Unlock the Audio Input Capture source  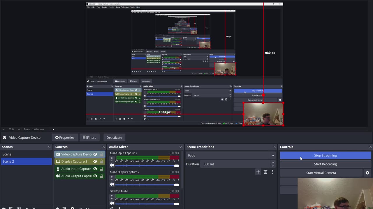pos(101,169)
